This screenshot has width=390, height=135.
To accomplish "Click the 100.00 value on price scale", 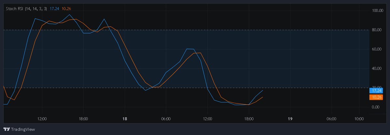I will (378, 10).
